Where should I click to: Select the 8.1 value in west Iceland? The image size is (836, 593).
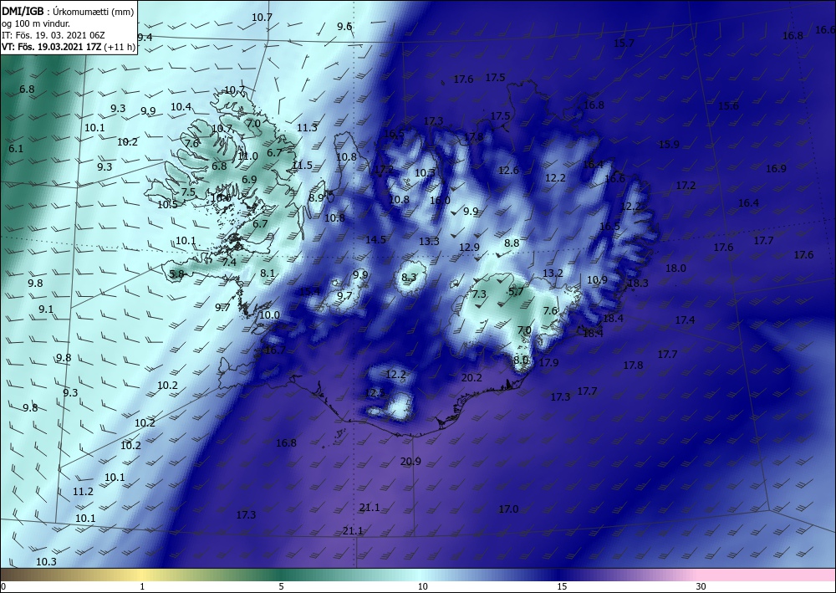tap(268, 273)
